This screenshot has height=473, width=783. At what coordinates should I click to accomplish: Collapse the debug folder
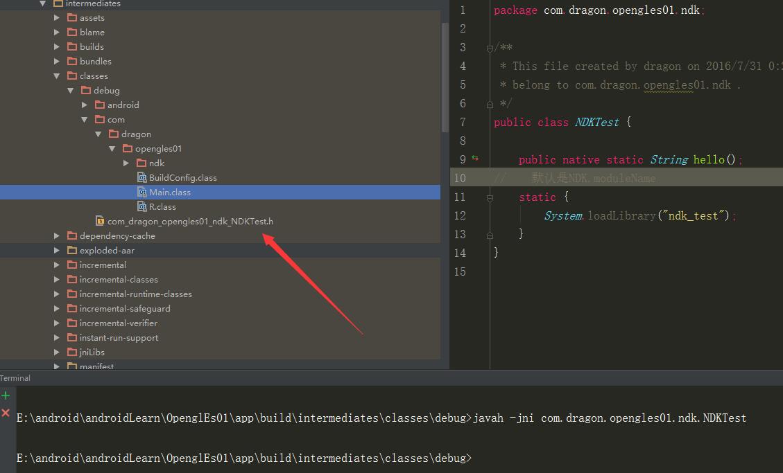pyautogui.click(x=71, y=90)
